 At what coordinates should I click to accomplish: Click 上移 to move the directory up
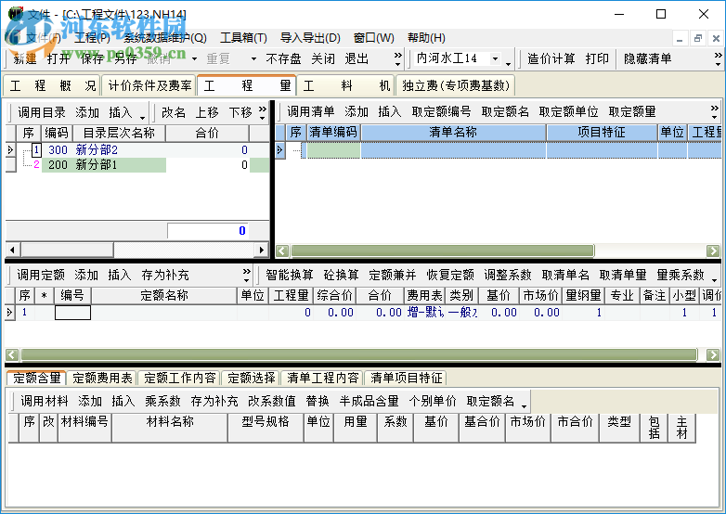pyautogui.click(x=206, y=112)
